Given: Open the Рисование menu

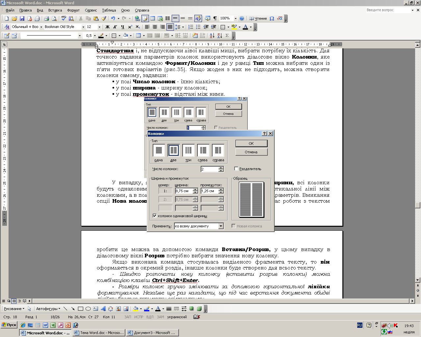Looking at the screenshot, I should pos(14,309).
